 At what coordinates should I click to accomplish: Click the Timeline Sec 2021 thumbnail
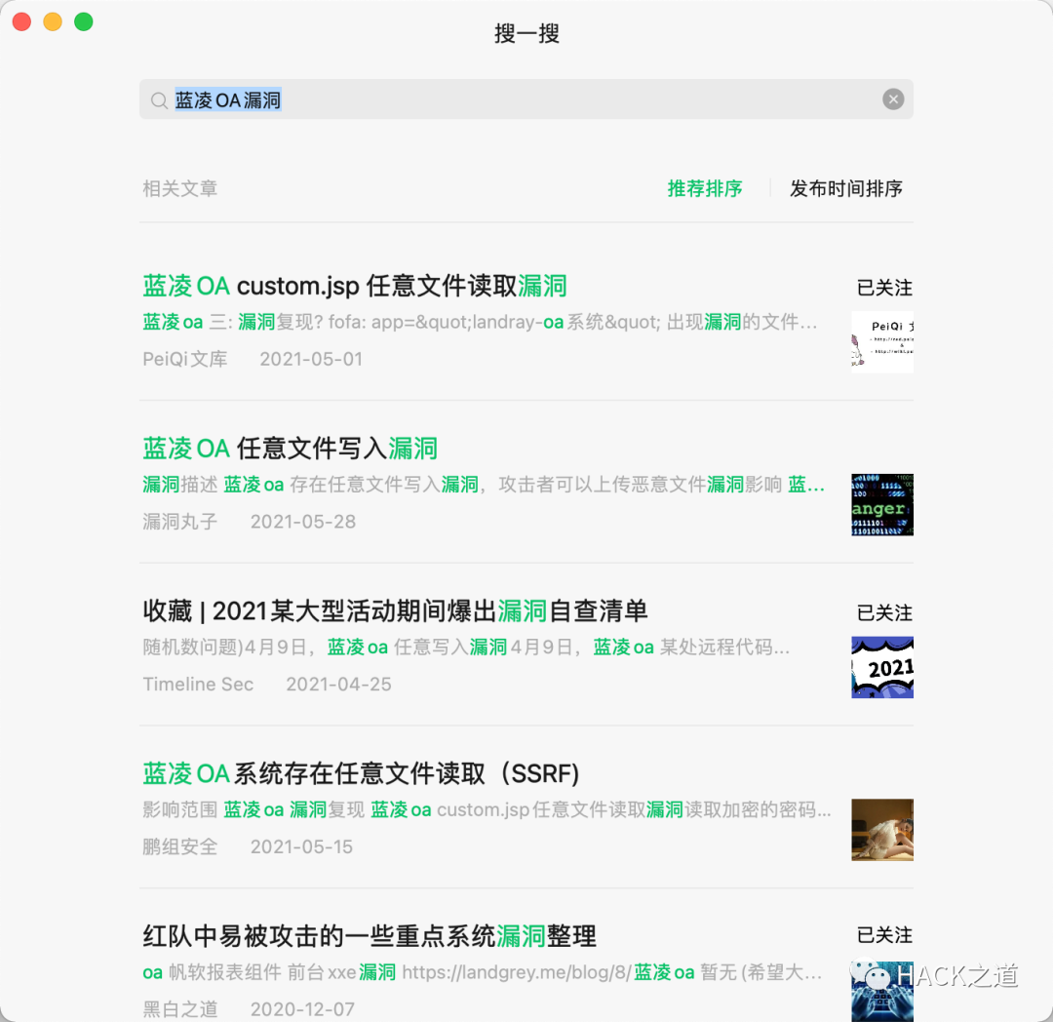pyautogui.click(x=881, y=667)
